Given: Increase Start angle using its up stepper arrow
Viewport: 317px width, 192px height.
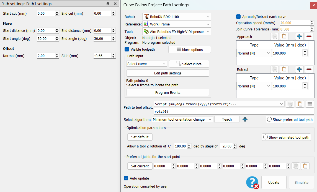Looking at the screenshot, I should click(57, 37).
